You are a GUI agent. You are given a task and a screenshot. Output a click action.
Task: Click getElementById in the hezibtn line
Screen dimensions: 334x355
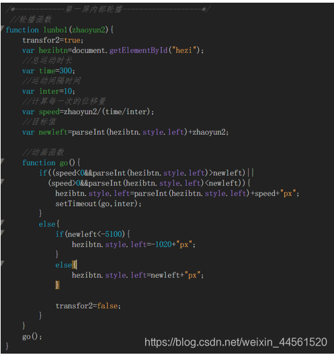138,50
